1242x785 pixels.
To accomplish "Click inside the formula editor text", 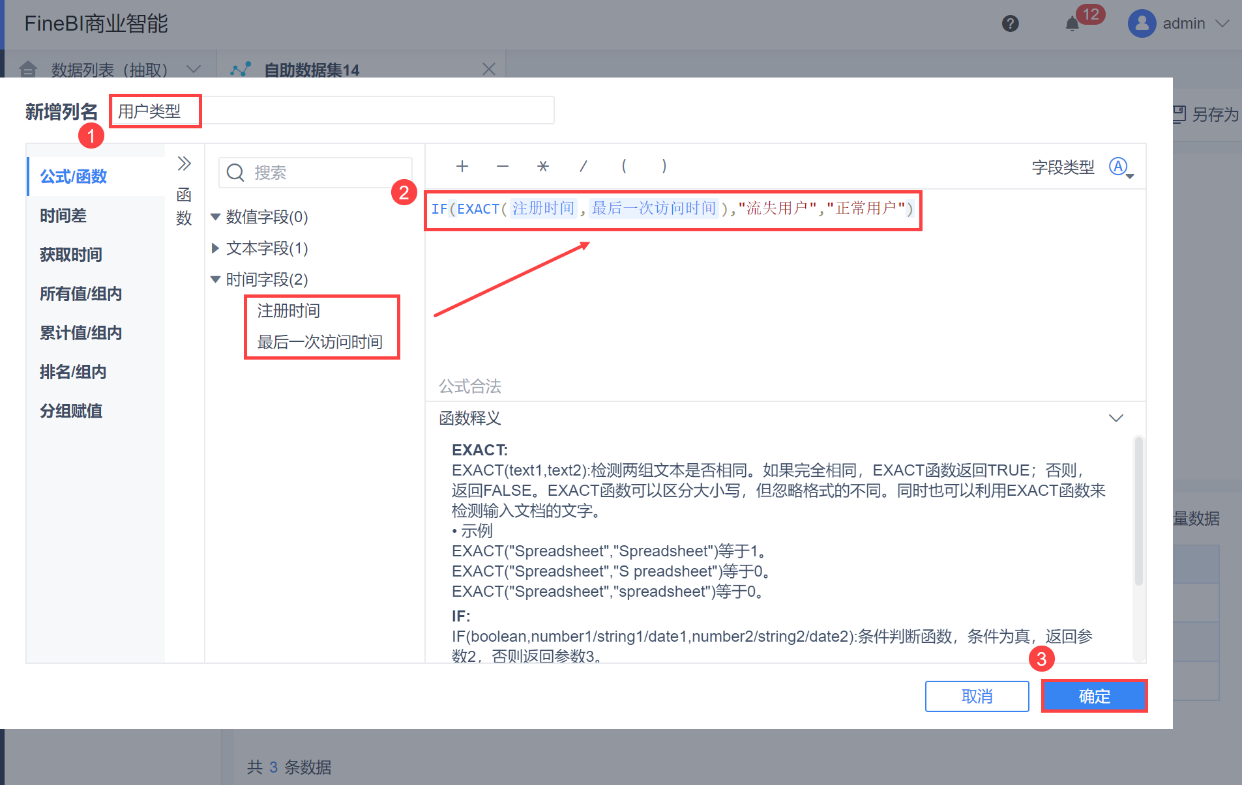I will tap(672, 208).
